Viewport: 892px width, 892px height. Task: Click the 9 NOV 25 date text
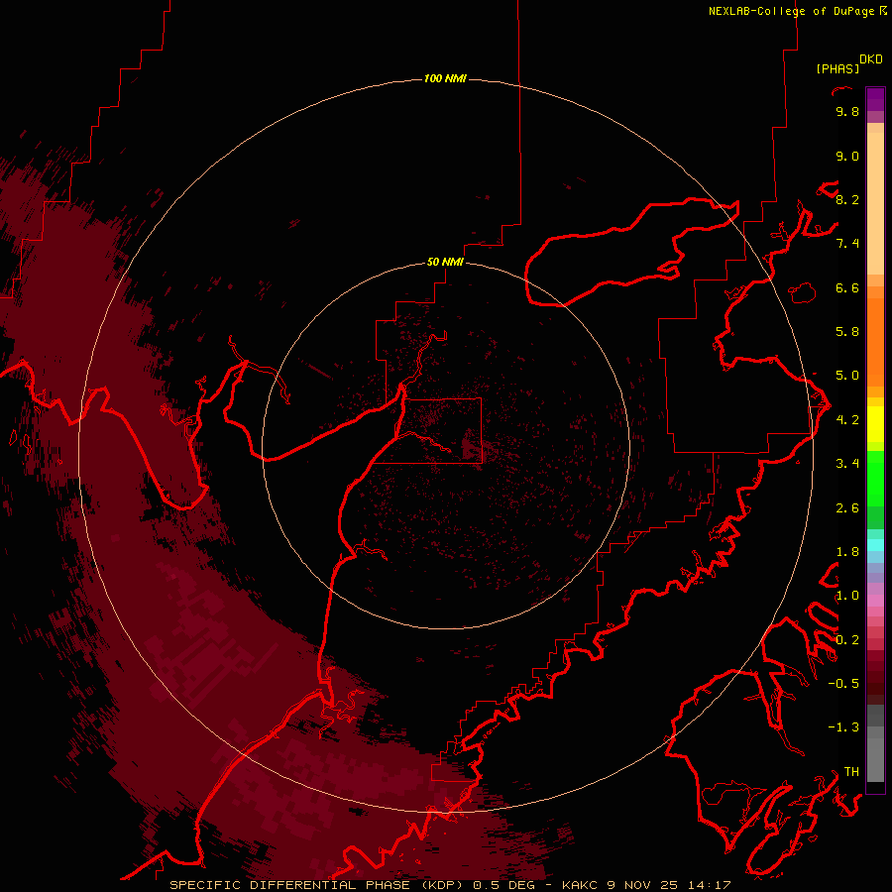tap(642, 885)
